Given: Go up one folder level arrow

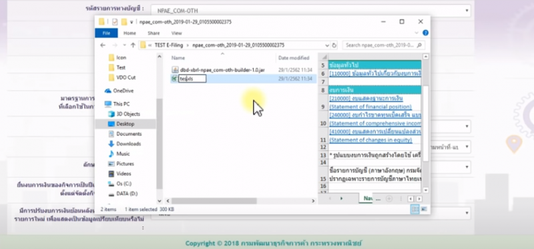Looking at the screenshot, I should (133, 45).
